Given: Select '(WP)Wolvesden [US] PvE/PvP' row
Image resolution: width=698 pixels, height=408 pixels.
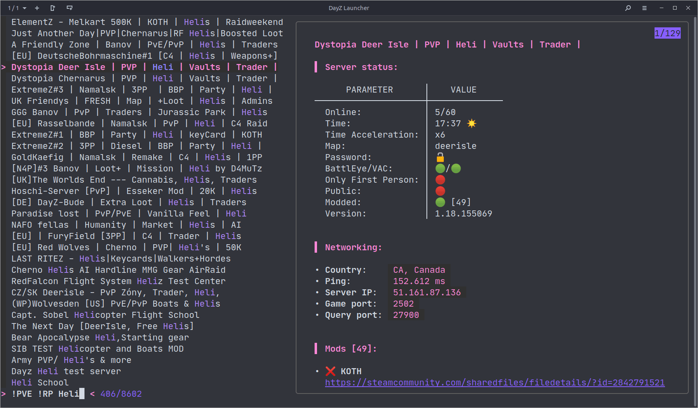Looking at the screenshot, I should pyautogui.click(x=116, y=304).
